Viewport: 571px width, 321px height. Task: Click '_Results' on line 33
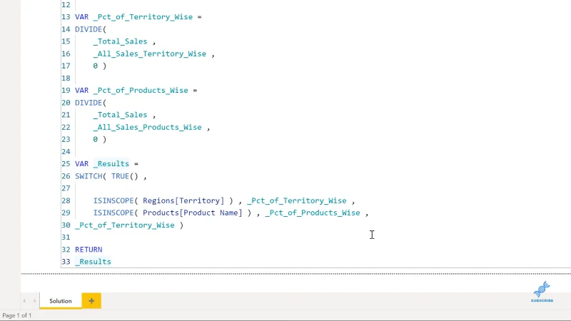pos(93,262)
